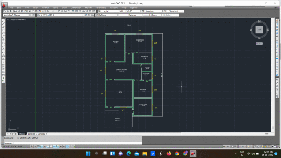Open the Standard multileader style dropdown
281x158 pixels.
pyautogui.click(x=175, y=11)
